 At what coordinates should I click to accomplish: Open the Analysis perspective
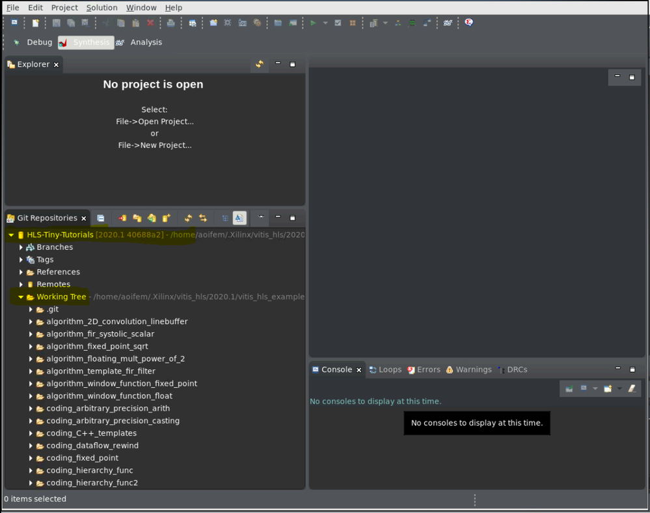(x=139, y=42)
